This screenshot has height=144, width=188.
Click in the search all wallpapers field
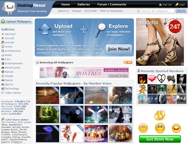point(156,11)
